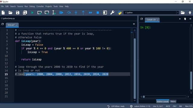Step over the current line in debugger
The width and height of the screenshot is (193, 108).
tap(69, 13)
